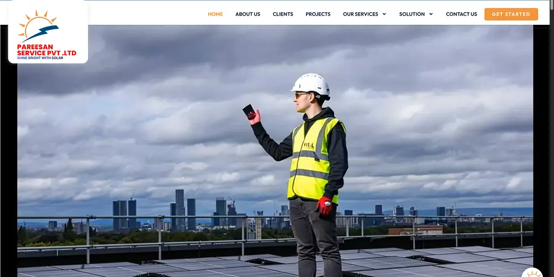
Task: Open the Contact Us page
Action: 461,14
